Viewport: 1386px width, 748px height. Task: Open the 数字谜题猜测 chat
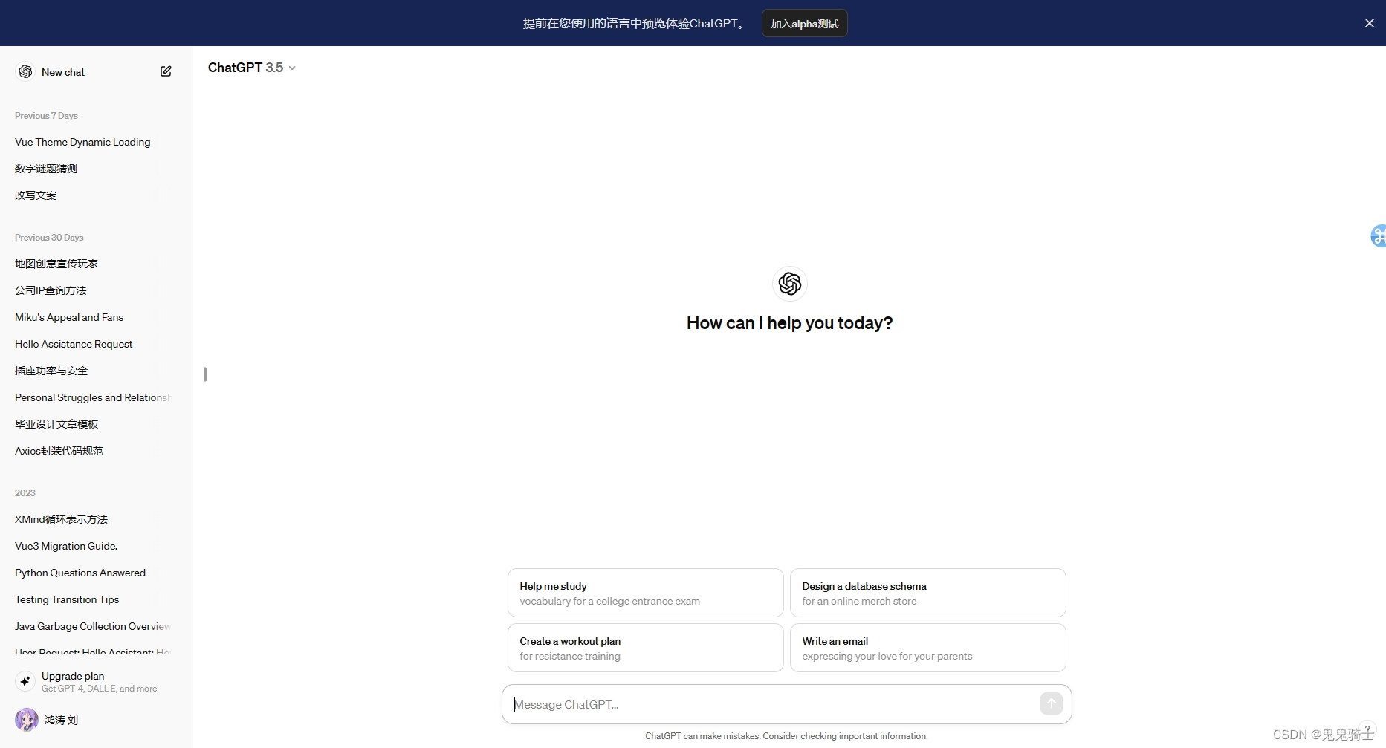pos(93,169)
